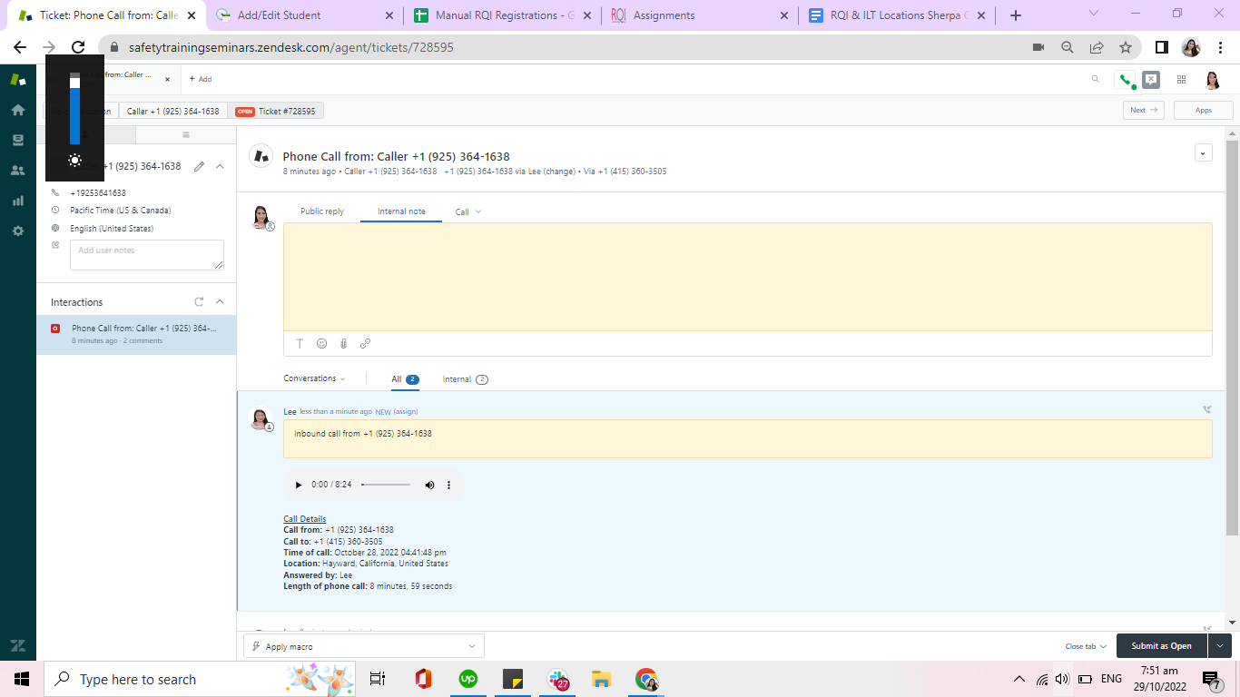The height and width of the screenshot is (697, 1240).
Task: Open the Zendesk products grid icon
Action: (1181, 80)
